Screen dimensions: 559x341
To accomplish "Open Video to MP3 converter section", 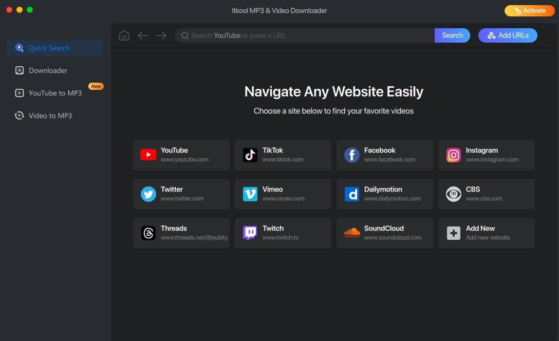I will pyautogui.click(x=50, y=116).
